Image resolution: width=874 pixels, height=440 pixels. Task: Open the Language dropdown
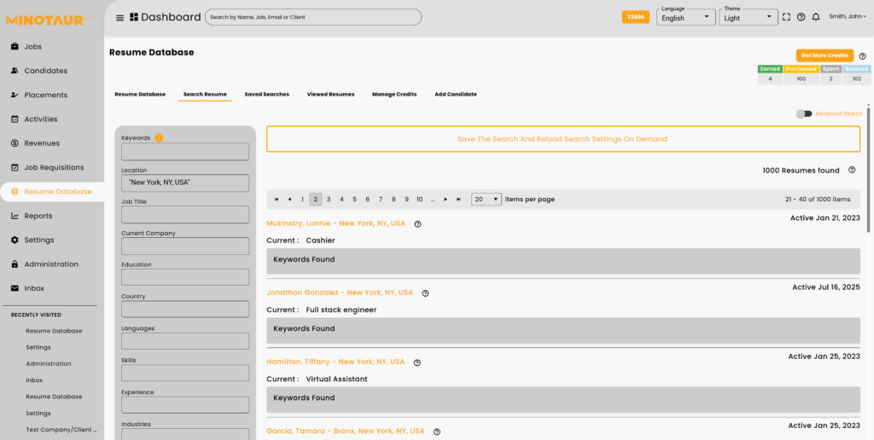pos(686,17)
